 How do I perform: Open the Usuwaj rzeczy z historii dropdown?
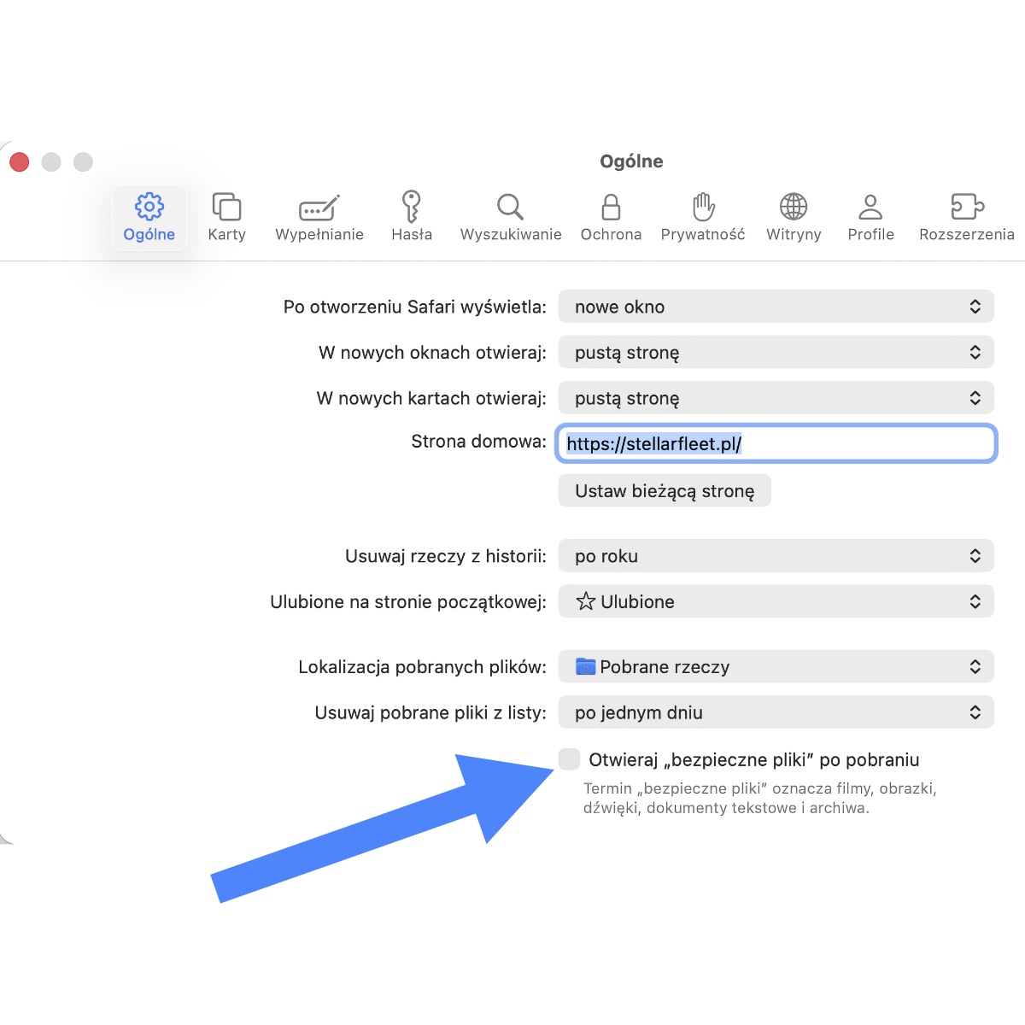click(776, 556)
